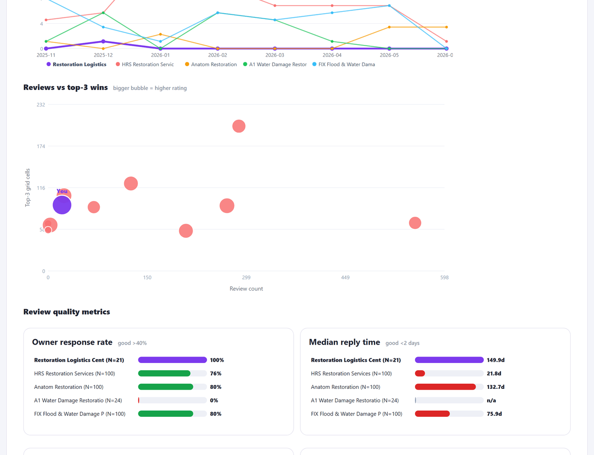The width and height of the screenshot is (594, 455).
Task: Click "A1 Water Damage Restoratio (N=24)" in Owner response rate
Action: (x=78, y=400)
